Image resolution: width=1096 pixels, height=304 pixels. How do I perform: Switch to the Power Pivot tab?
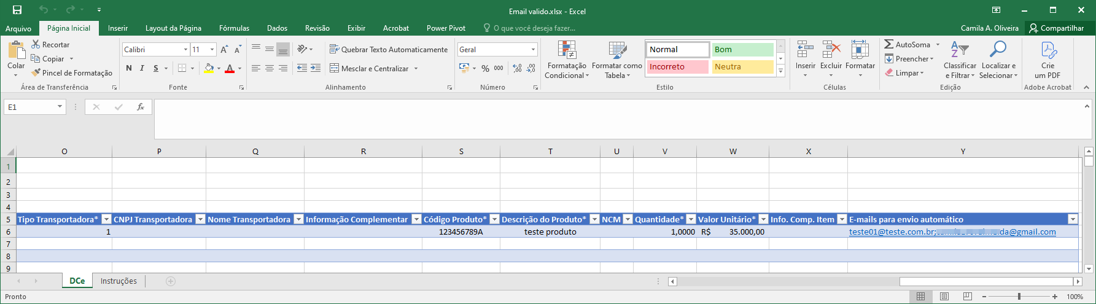point(446,28)
